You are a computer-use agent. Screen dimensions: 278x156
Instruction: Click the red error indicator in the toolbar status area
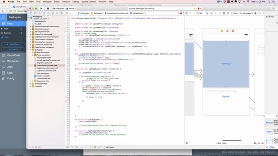[199, 9]
